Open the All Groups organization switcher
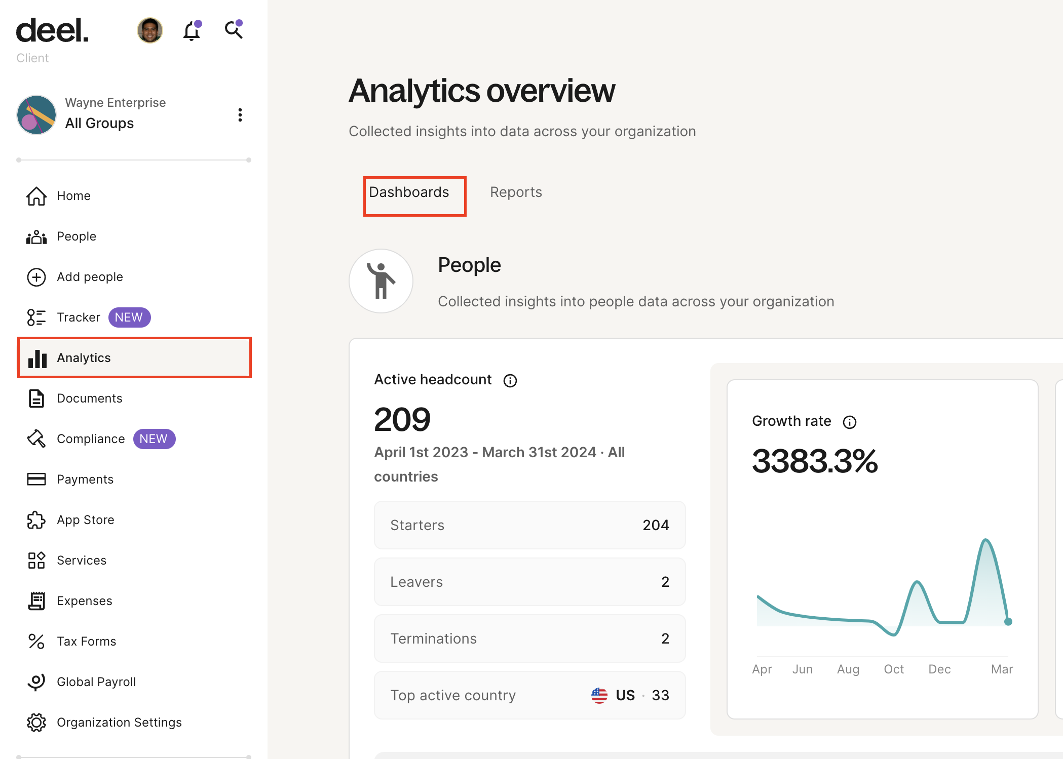Screen dimensions: 1063x759 tap(99, 123)
